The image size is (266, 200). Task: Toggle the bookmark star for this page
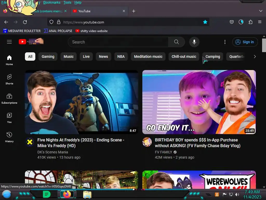tap(205, 22)
